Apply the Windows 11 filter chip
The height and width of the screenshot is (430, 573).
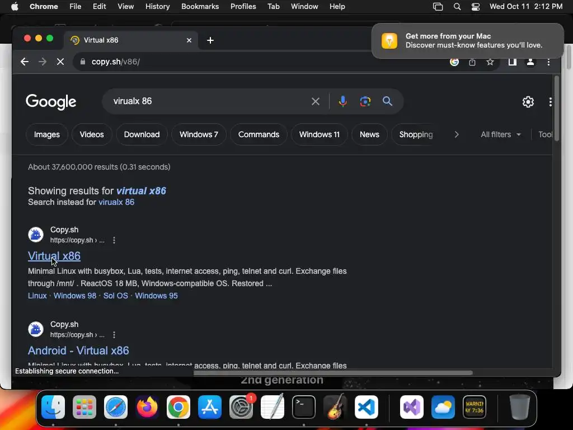tap(320, 134)
